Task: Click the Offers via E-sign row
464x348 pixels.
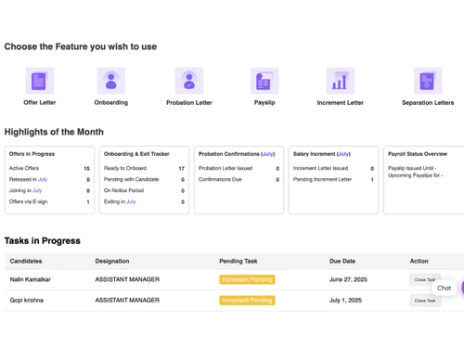Action: pyautogui.click(x=49, y=201)
